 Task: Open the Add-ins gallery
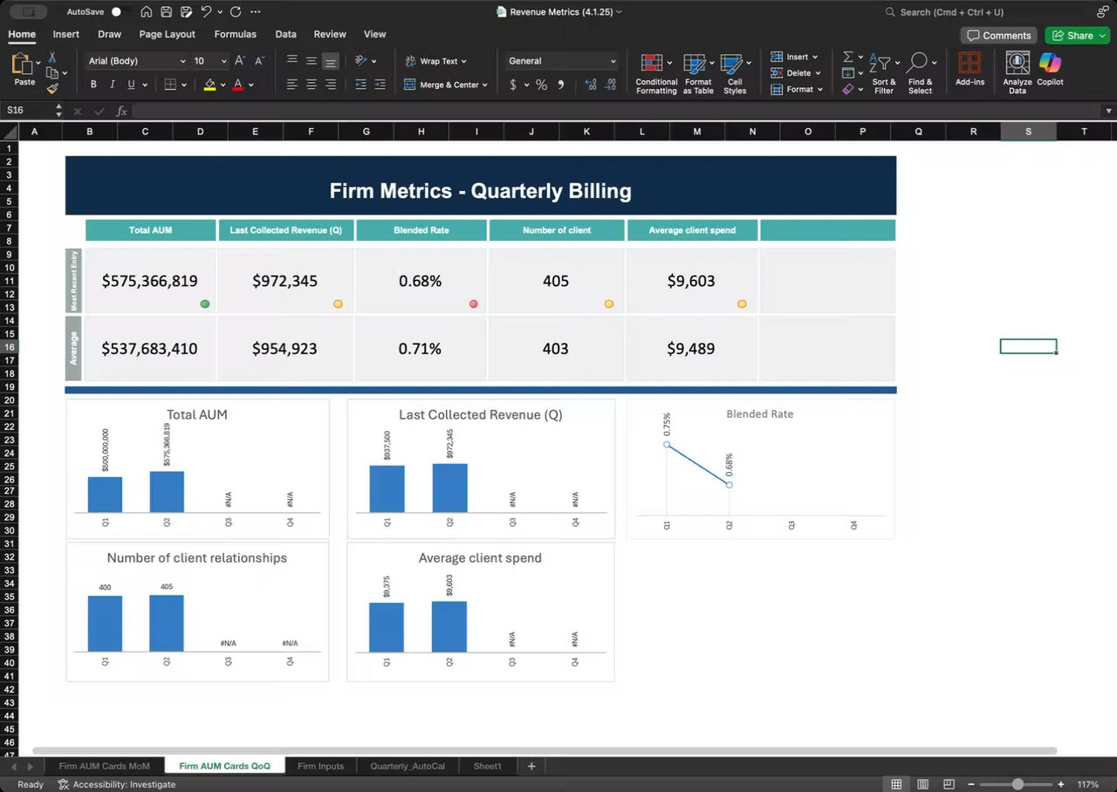pyautogui.click(x=970, y=69)
